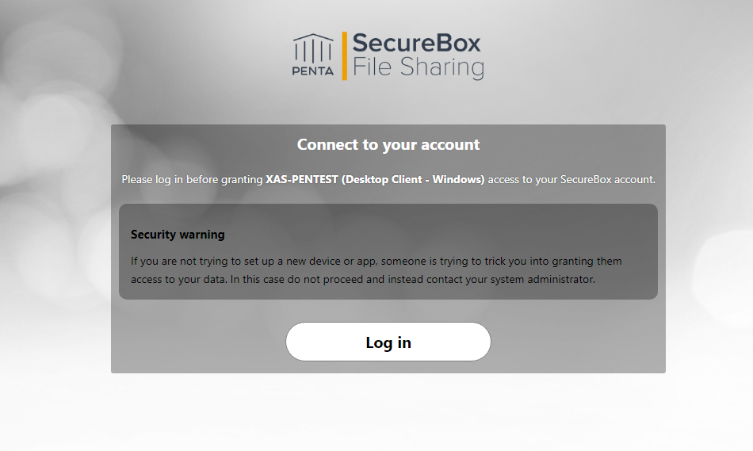The height and width of the screenshot is (451, 753).
Task: Click the PENTA wordmark under the pillars
Action: pyautogui.click(x=313, y=71)
